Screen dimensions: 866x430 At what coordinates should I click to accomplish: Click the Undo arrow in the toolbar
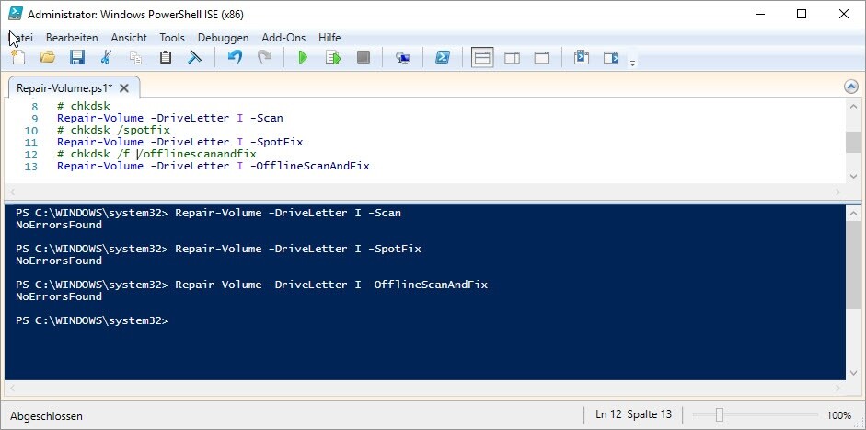235,58
